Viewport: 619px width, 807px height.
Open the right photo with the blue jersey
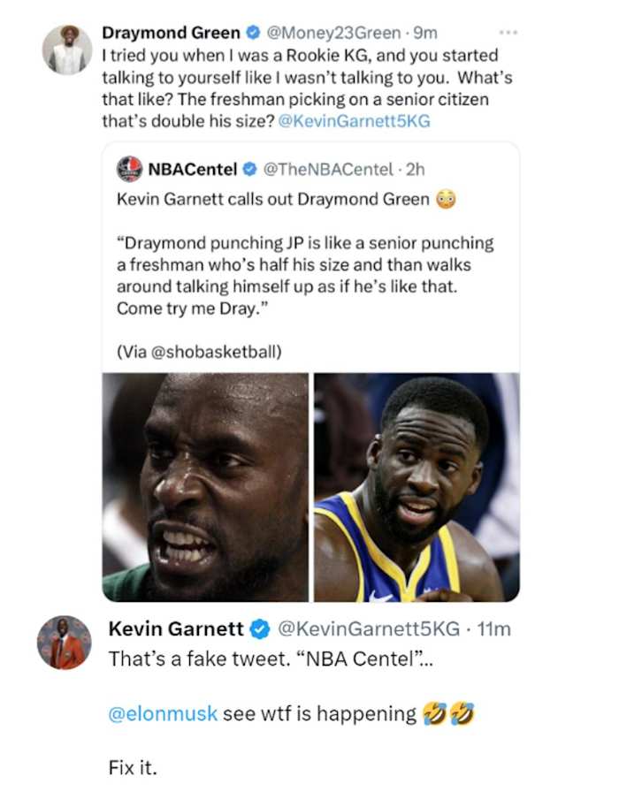point(416,486)
